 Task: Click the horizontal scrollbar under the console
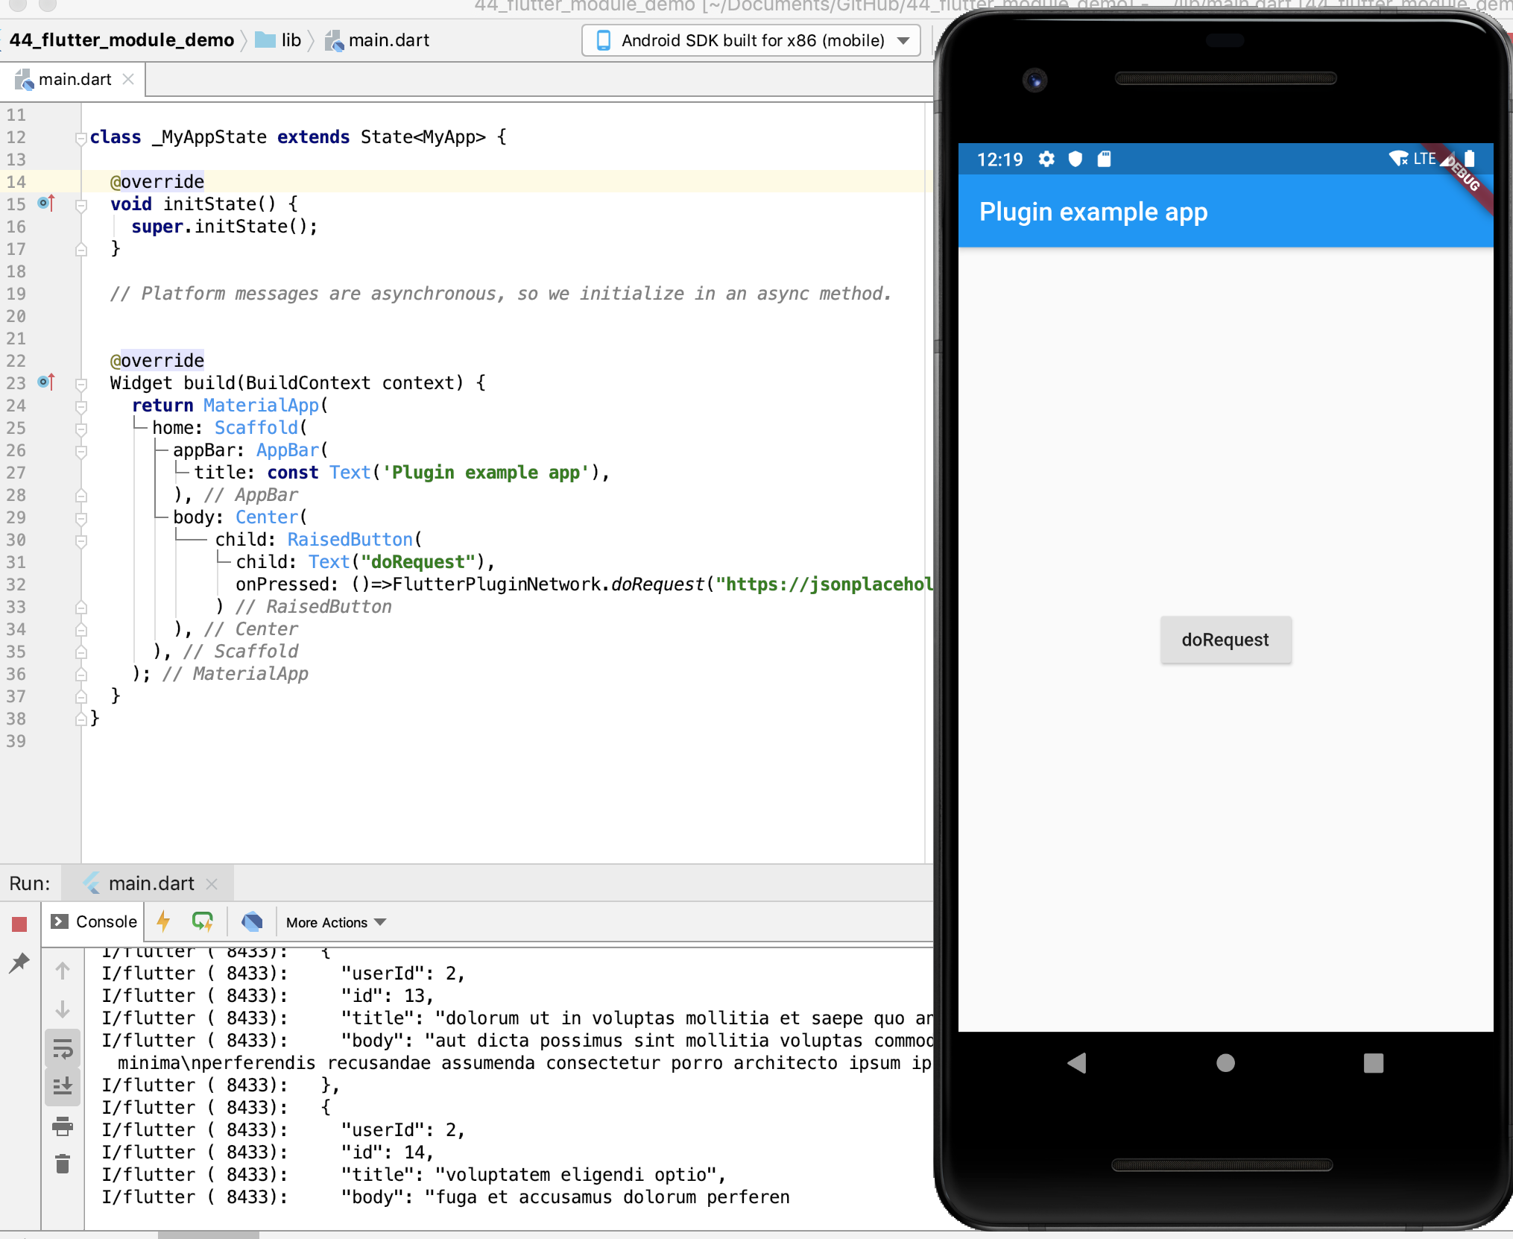pos(209,1235)
